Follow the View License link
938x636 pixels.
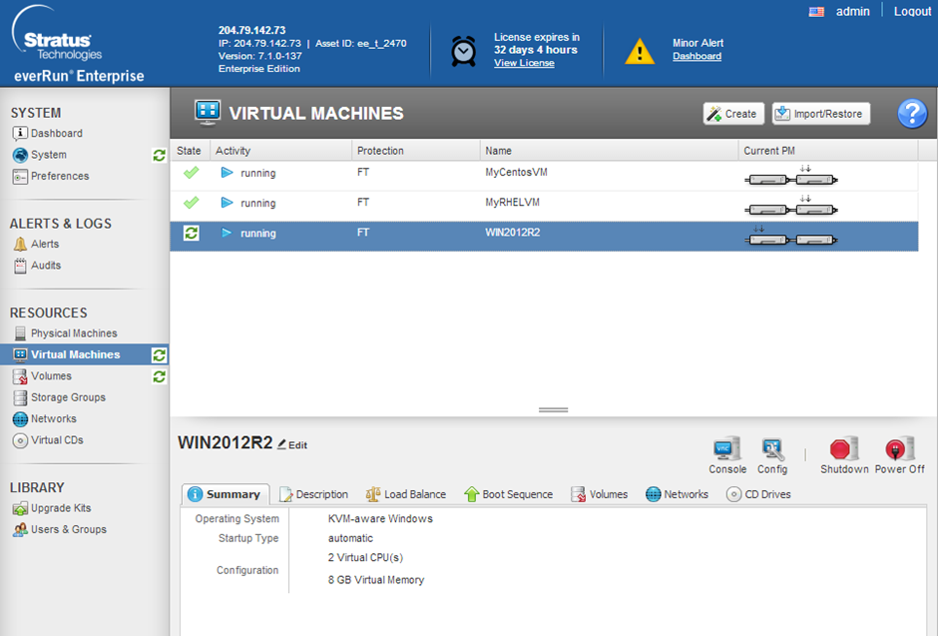[524, 63]
